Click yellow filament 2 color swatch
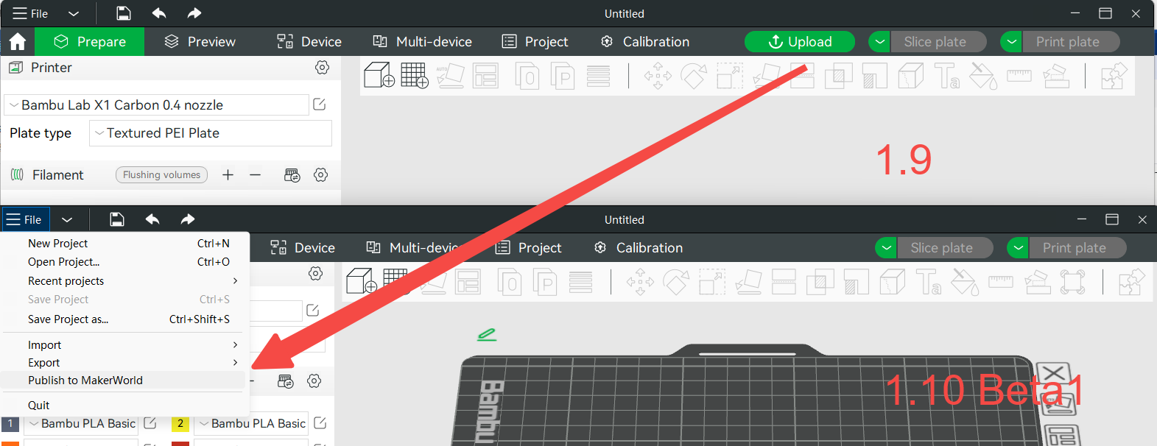The width and height of the screenshot is (1157, 446). (x=180, y=423)
